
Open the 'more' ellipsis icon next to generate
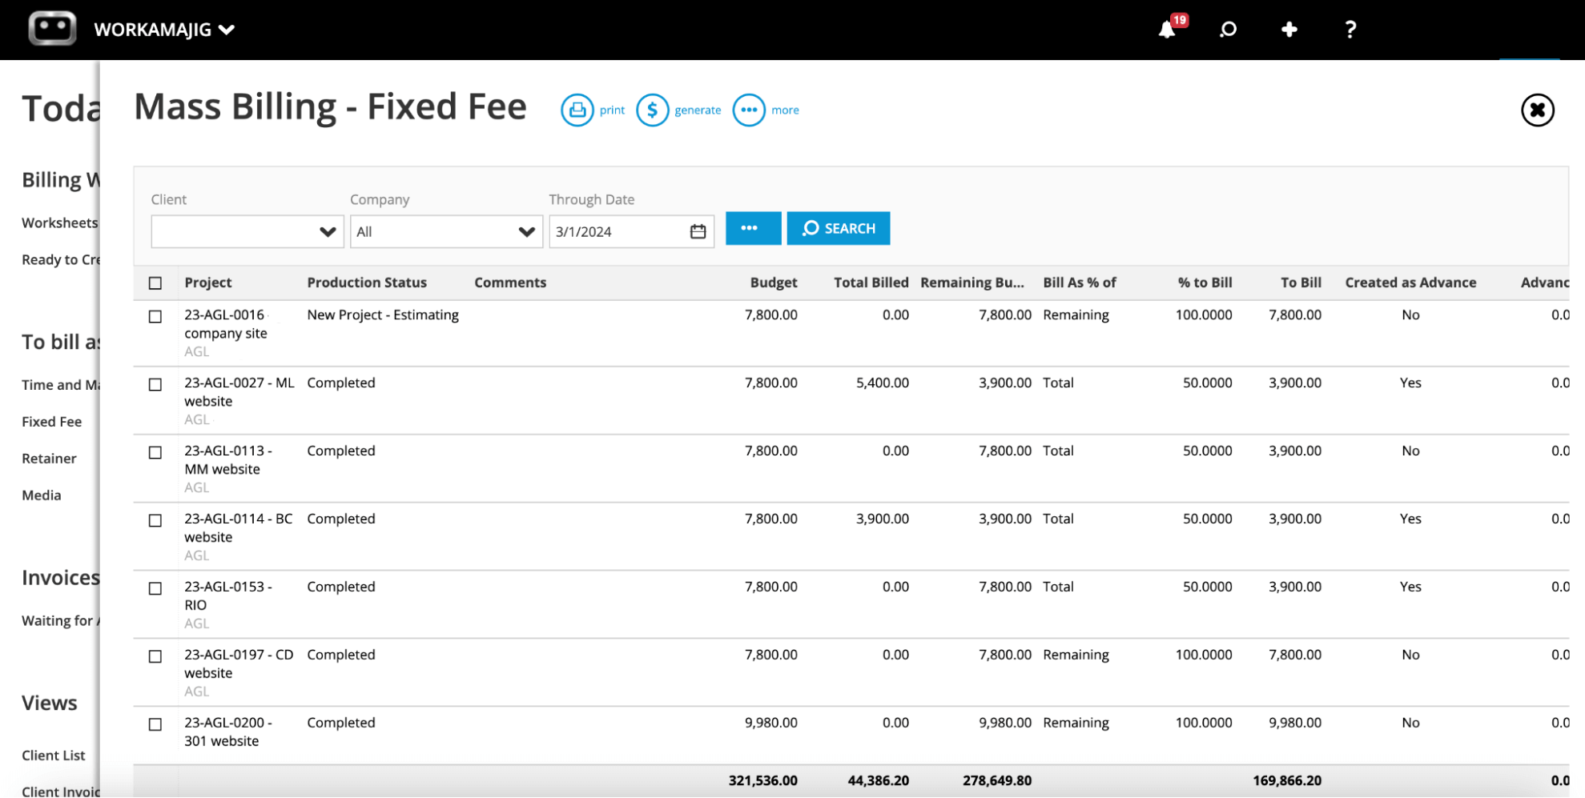(748, 110)
